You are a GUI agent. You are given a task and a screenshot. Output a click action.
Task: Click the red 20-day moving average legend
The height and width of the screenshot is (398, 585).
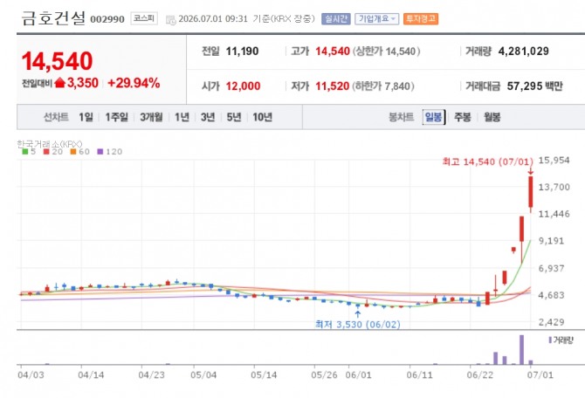(x=53, y=152)
